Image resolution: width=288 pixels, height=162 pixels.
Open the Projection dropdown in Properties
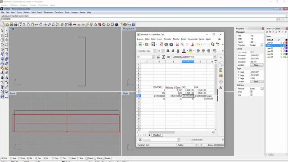262,45
